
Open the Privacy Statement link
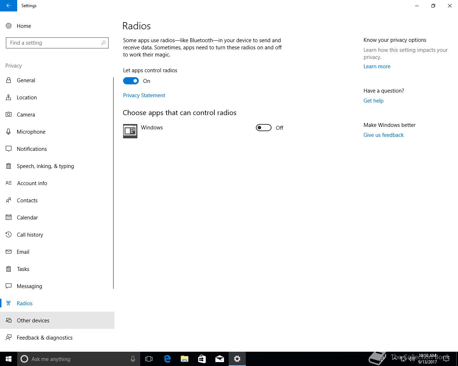tap(144, 95)
